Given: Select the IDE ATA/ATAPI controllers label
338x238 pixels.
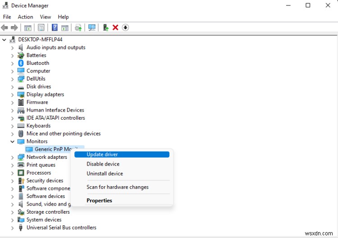Looking at the screenshot, I should [55, 118].
